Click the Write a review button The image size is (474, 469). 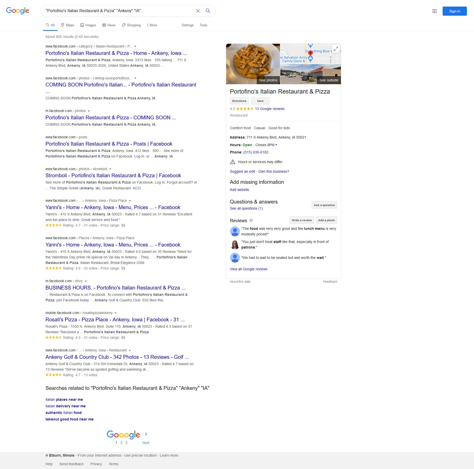[x=302, y=220]
